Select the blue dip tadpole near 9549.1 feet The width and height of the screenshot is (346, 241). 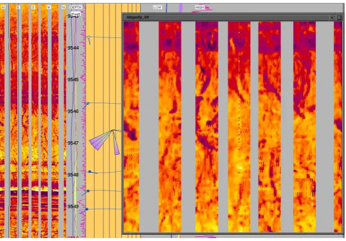(87, 209)
